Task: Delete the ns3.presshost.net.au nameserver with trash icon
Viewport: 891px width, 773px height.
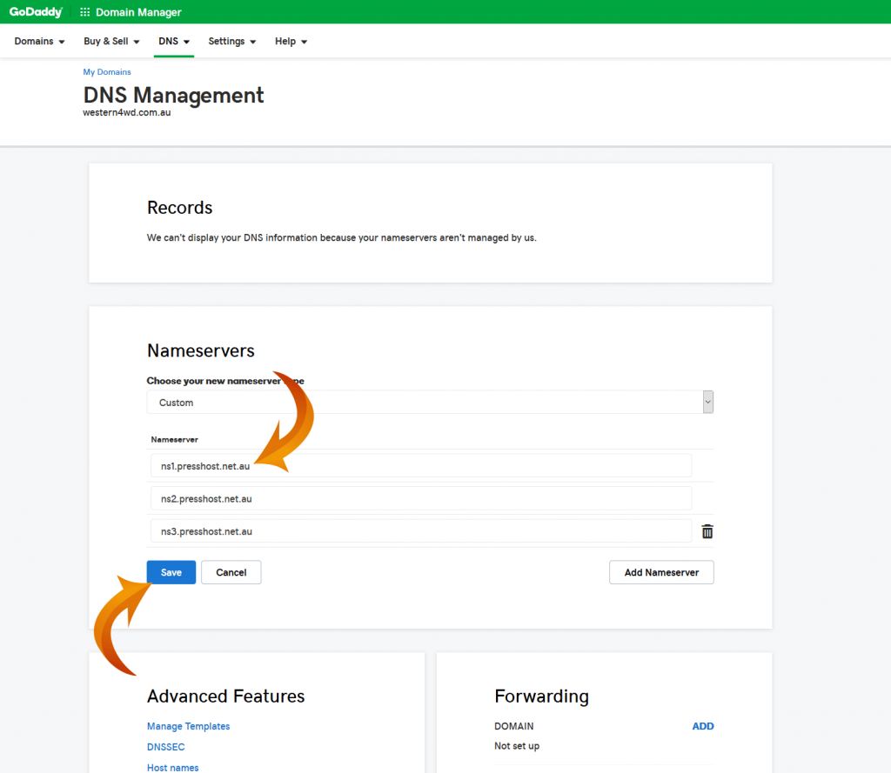Action: [x=707, y=531]
